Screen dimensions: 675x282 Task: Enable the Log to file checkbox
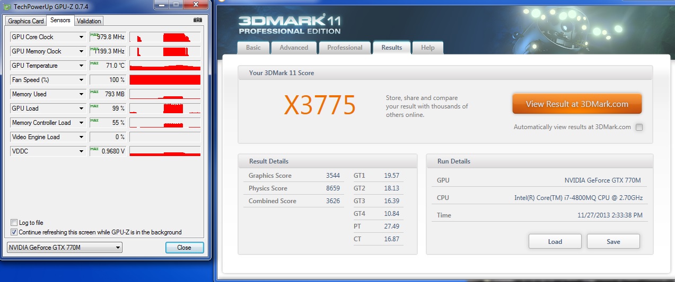(x=14, y=223)
